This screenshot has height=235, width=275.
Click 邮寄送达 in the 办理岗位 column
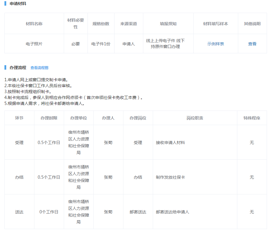[138, 212]
